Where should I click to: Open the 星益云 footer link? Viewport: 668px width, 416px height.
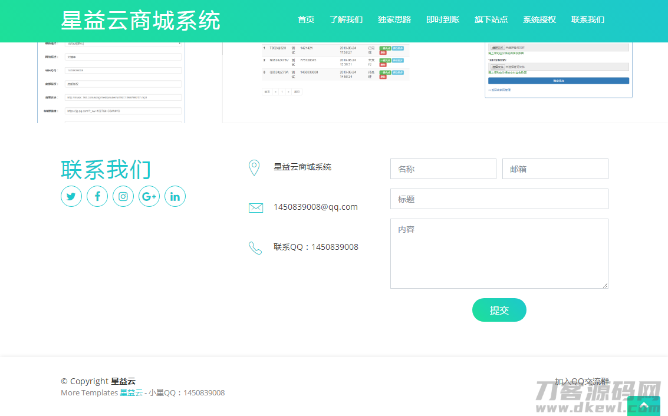coord(131,392)
